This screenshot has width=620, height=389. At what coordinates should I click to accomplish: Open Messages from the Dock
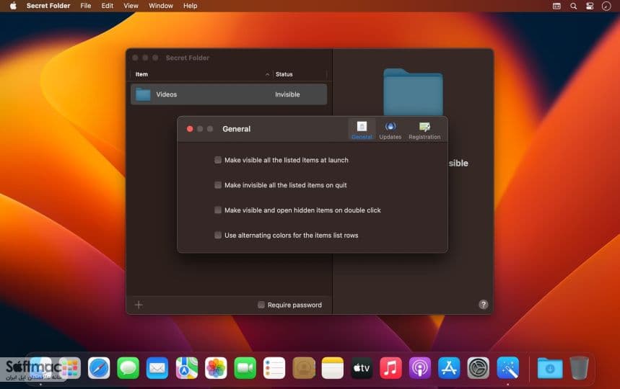pos(128,368)
